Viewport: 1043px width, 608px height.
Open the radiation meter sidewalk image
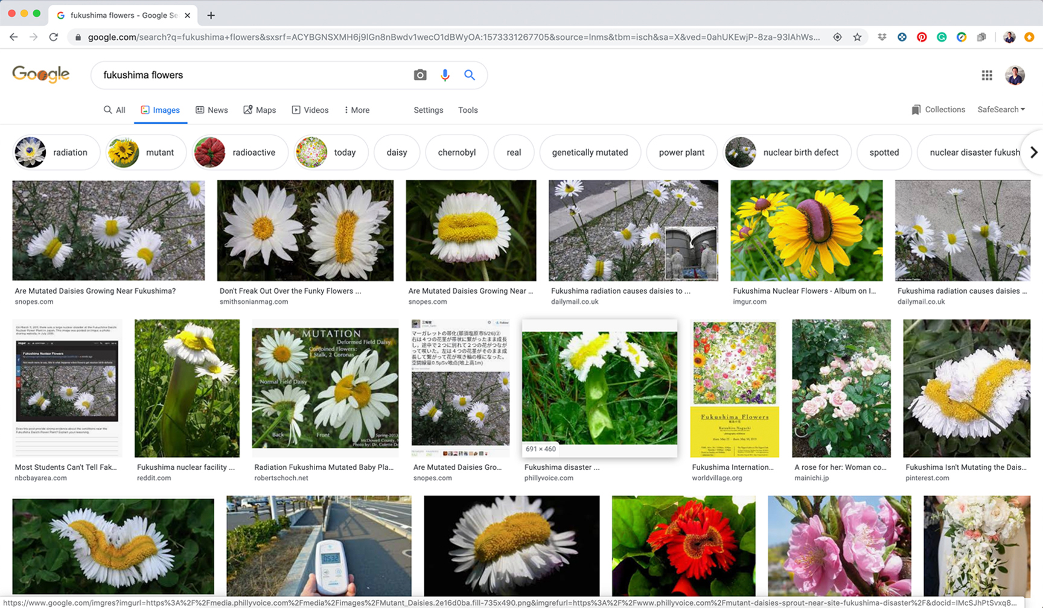(x=319, y=546)
